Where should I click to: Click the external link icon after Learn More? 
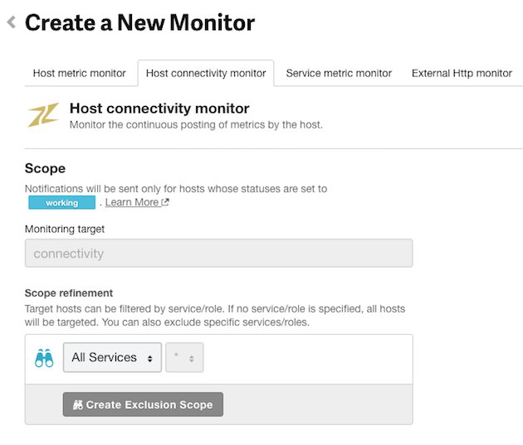165,202
